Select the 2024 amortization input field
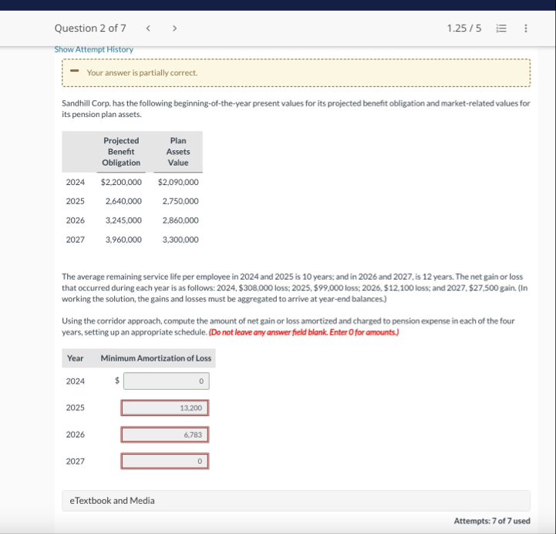The image size is (556, 534). (x=167, y=381)
